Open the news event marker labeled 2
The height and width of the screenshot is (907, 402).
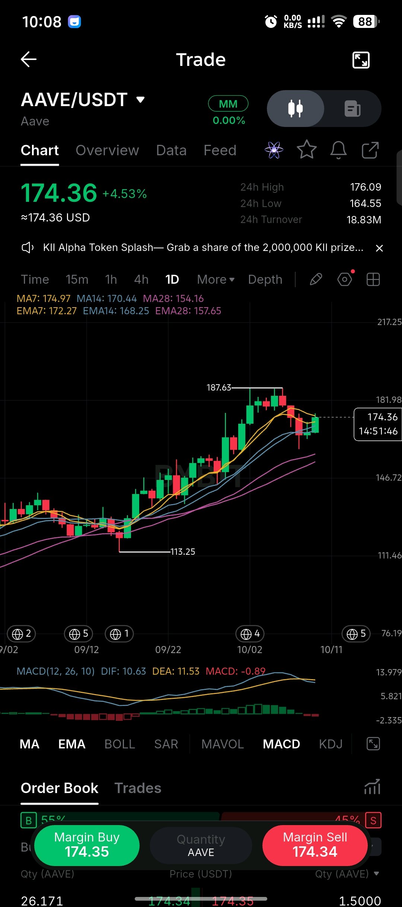tap(22, 634)
